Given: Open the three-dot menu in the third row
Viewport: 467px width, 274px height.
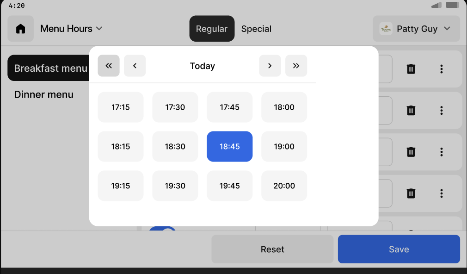Looking at the screenshot, I should 442,152.
